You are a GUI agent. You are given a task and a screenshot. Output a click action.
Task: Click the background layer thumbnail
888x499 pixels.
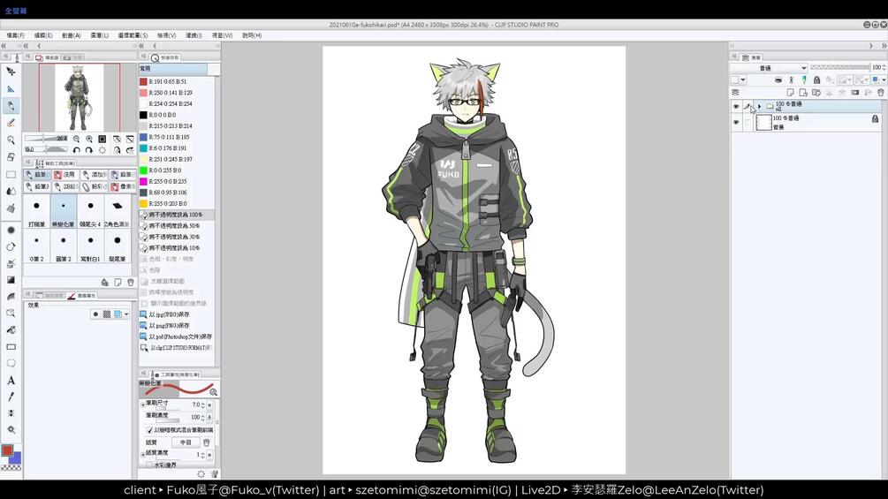tap(764, 122)
